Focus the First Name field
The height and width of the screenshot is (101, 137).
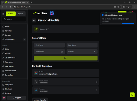pyautogui.click(x=49, y=45)
